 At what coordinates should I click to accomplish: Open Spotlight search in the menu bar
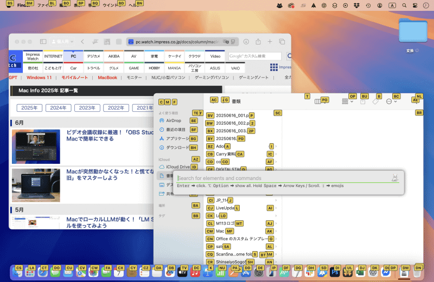pyautogui.click(x=404, y=5)
